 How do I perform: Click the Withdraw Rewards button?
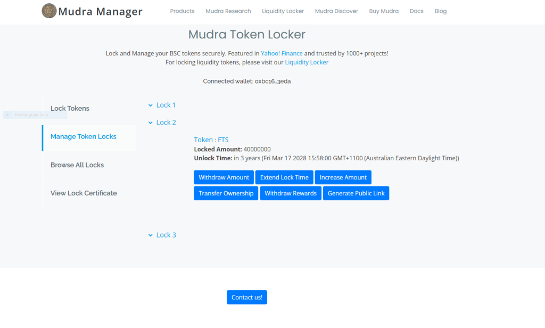click(x=291, y=193)
